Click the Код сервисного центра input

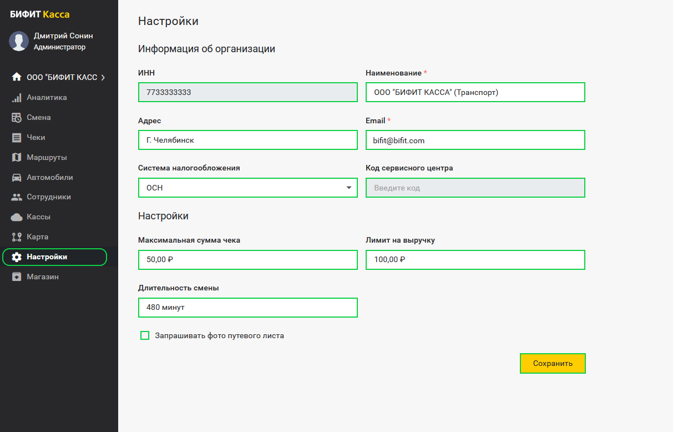pos(475,188)
